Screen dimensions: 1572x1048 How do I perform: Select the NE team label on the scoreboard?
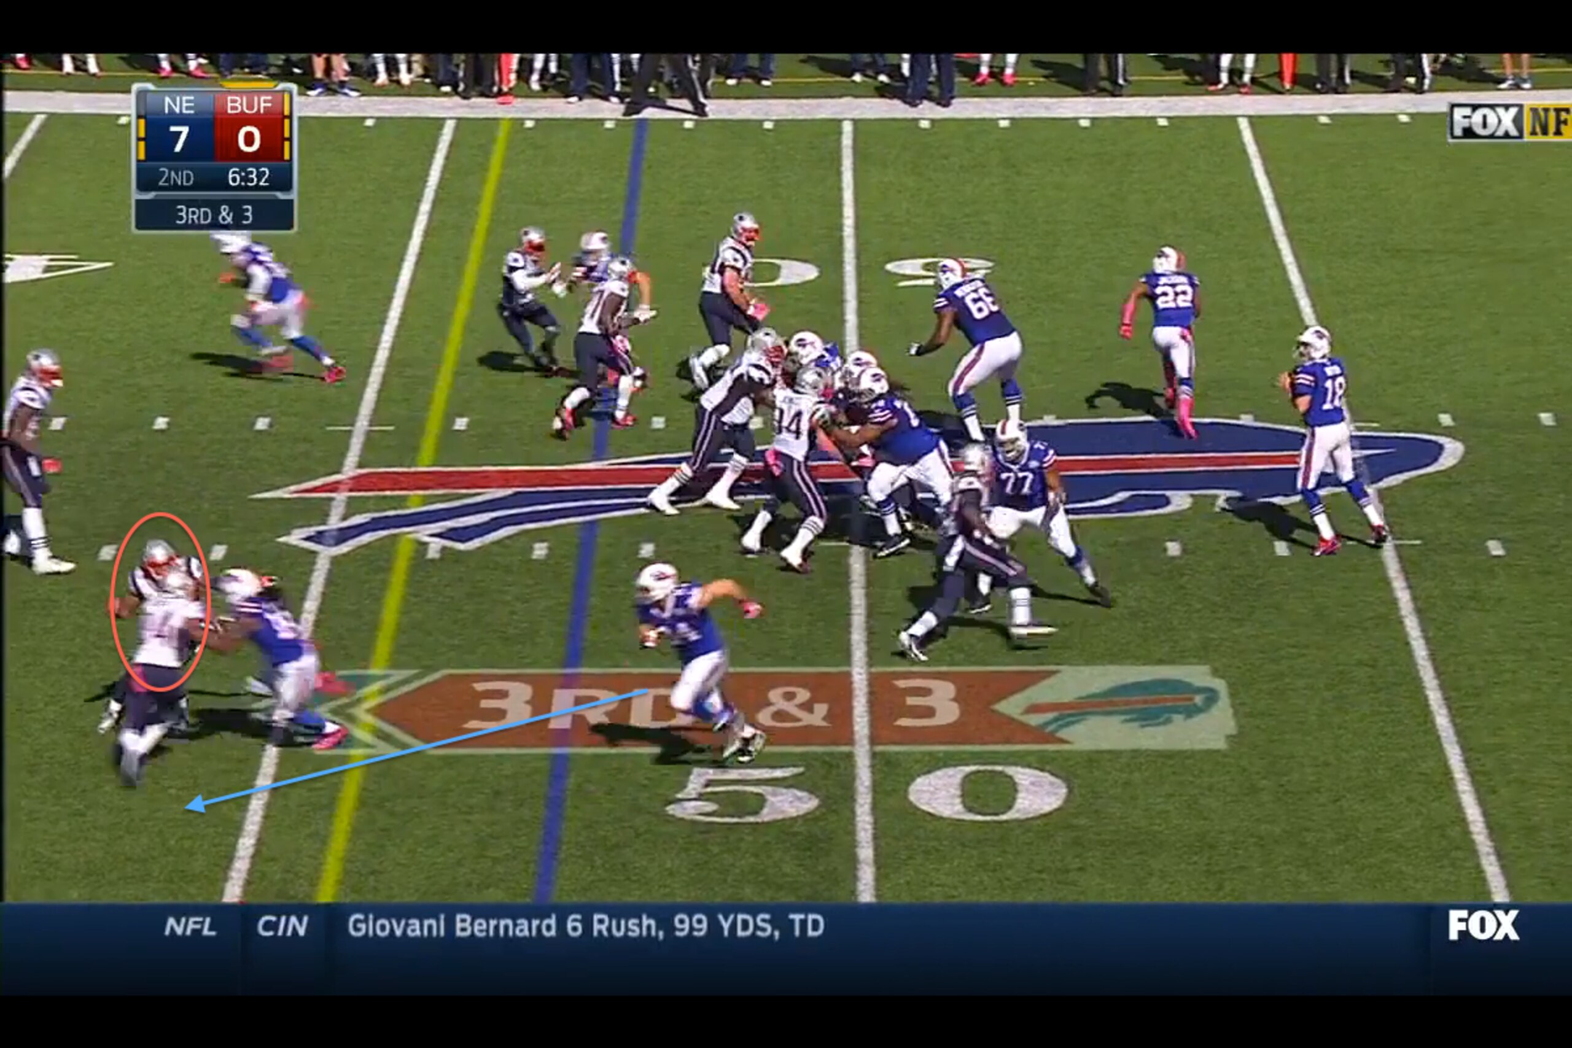(179, 105)
